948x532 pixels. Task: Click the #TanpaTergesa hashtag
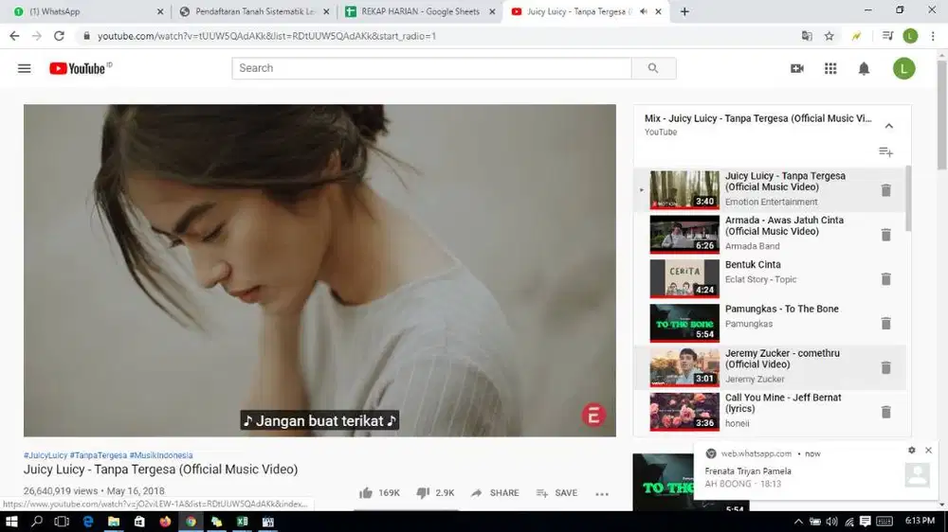click(x=98, y=455)
